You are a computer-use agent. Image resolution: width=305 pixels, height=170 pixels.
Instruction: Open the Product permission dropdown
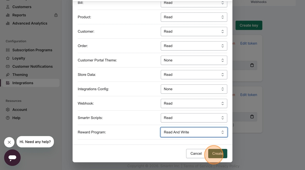(194, 17)
